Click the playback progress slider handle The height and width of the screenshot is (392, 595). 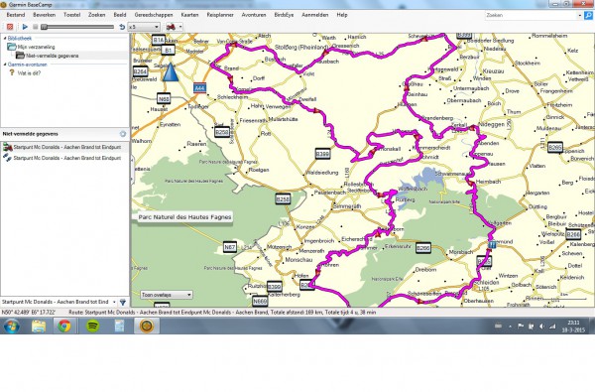pyautogui.click(x=44, y=27)
